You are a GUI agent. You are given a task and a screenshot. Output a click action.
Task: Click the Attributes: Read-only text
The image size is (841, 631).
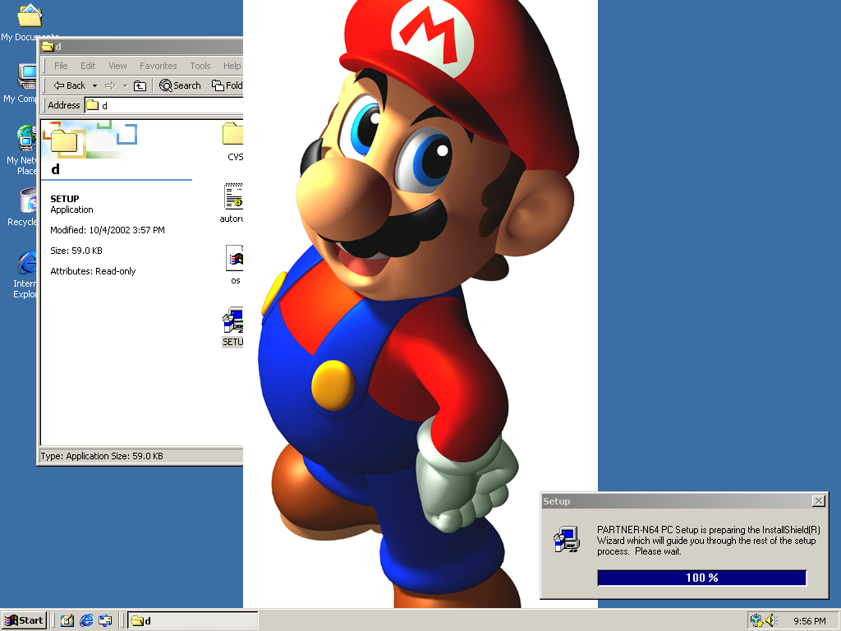(x=93, y=271)
